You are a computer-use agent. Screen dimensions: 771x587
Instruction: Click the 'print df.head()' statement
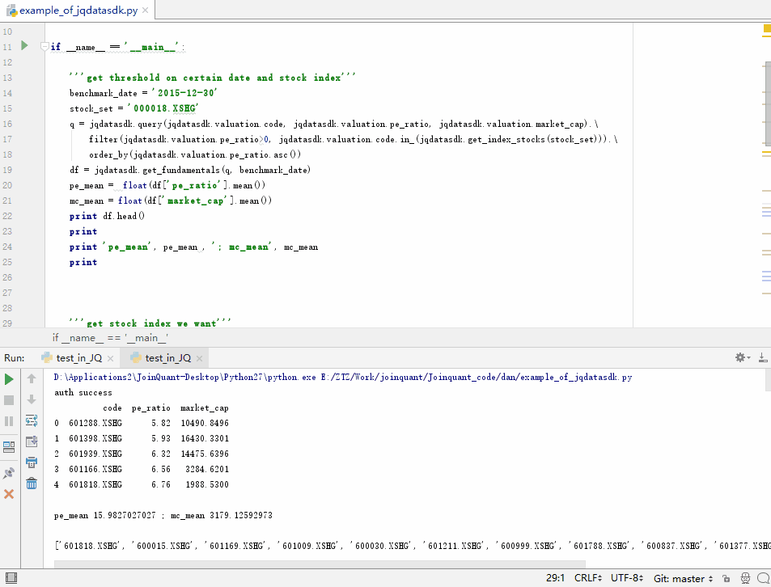107,216
